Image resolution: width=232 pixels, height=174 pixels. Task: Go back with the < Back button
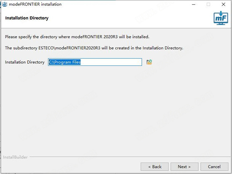(x=155, y=166)
